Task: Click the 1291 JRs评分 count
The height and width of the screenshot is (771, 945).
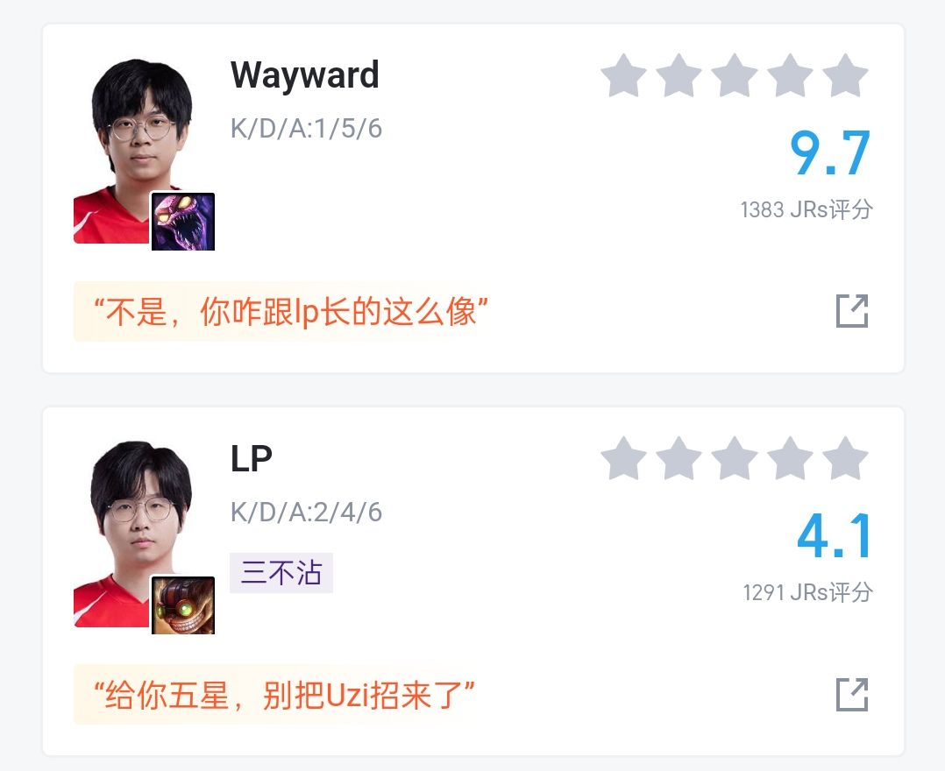Action: click(x=807, y=592)
